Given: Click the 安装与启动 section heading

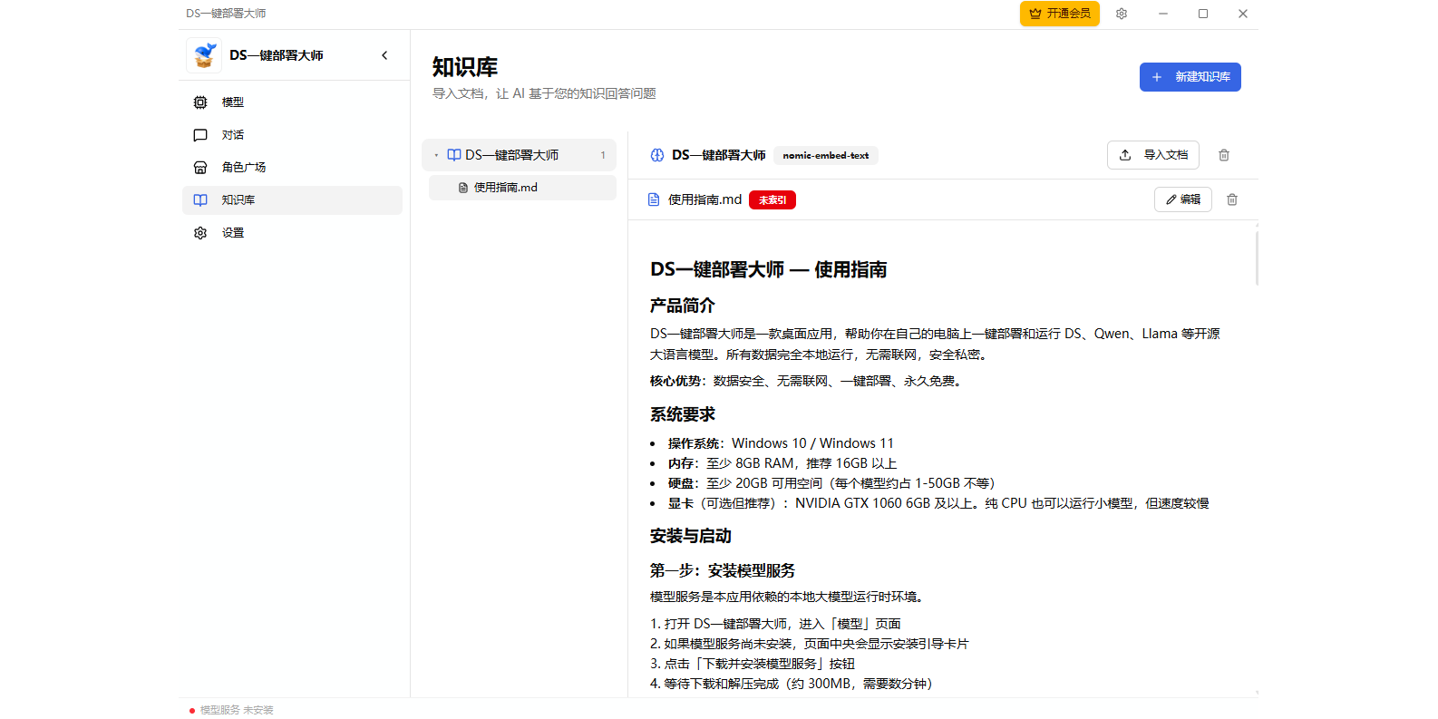Looking at the screenshot, I should 691,536.
